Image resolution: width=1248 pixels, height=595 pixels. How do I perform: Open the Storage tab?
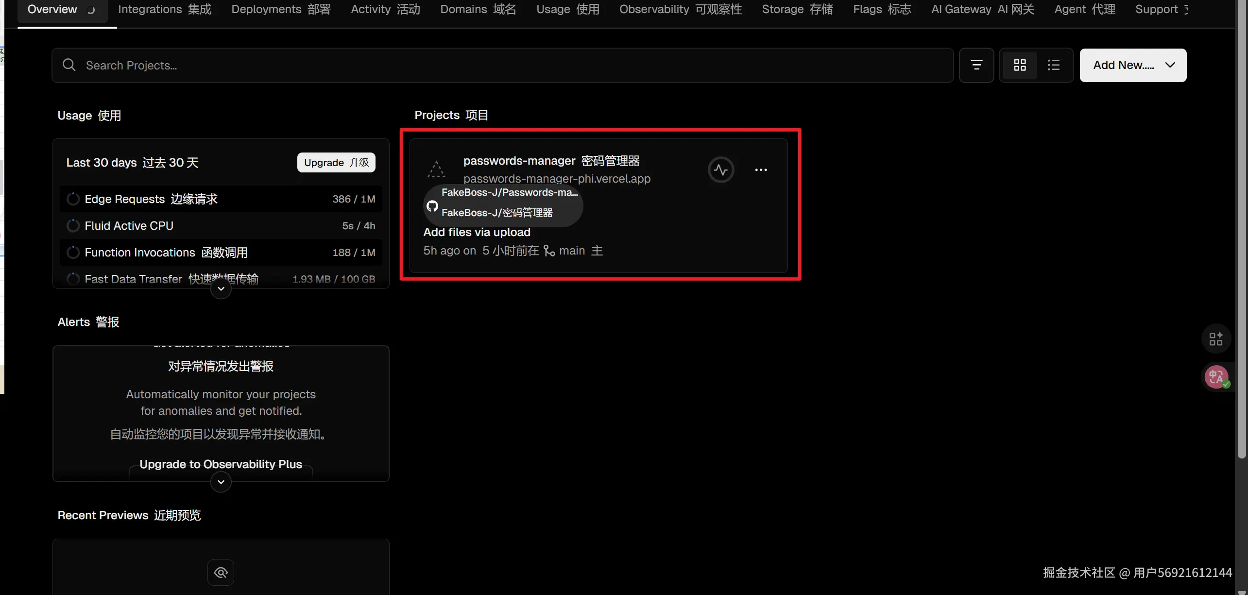797,9
